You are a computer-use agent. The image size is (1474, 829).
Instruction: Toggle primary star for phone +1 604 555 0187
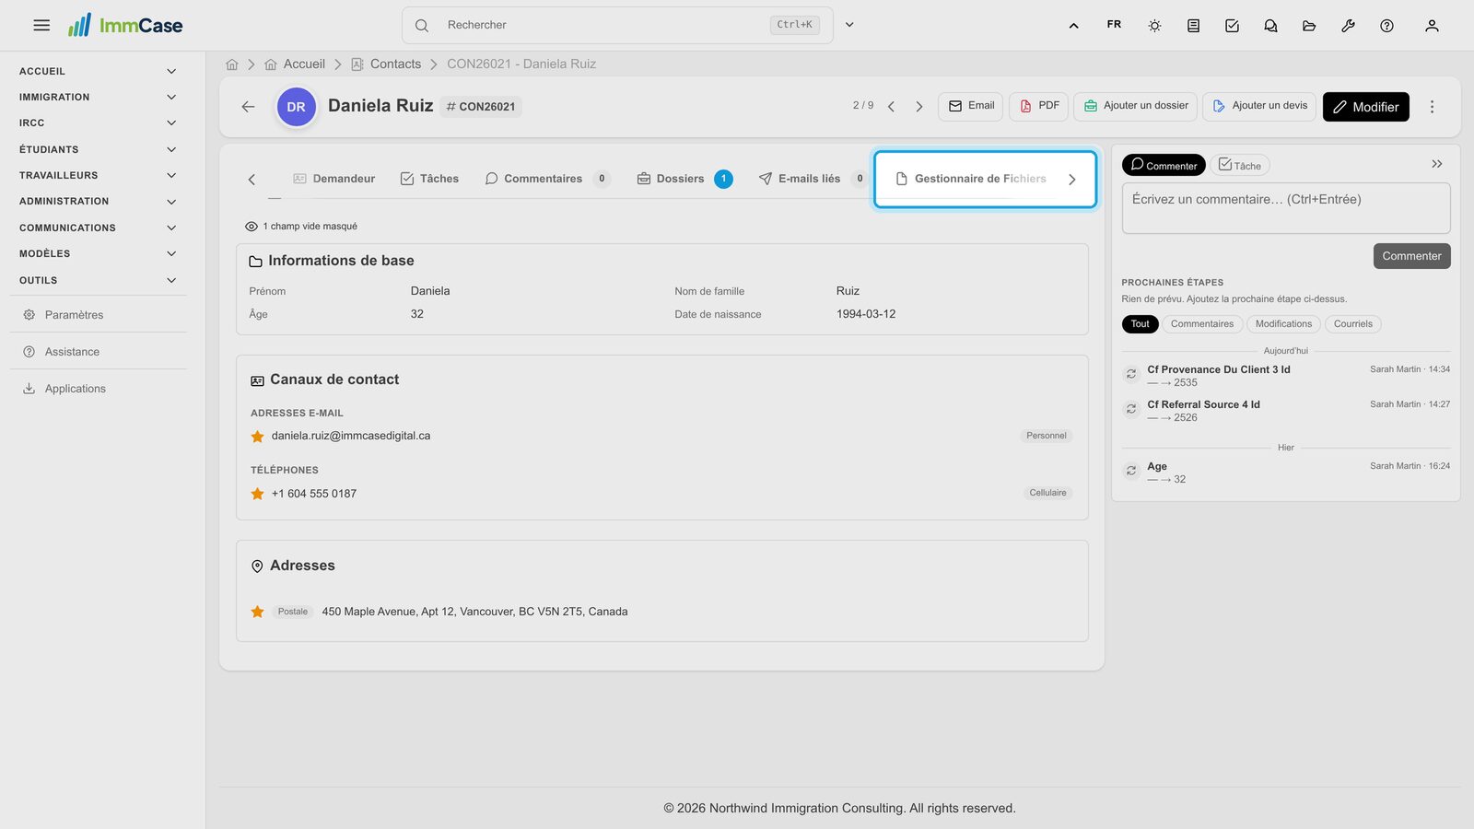coord(258,494)
